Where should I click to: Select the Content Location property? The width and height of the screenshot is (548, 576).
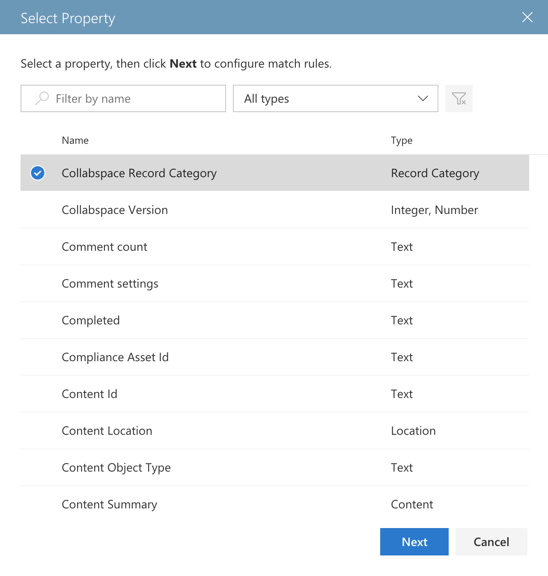[x=275, y=431]
